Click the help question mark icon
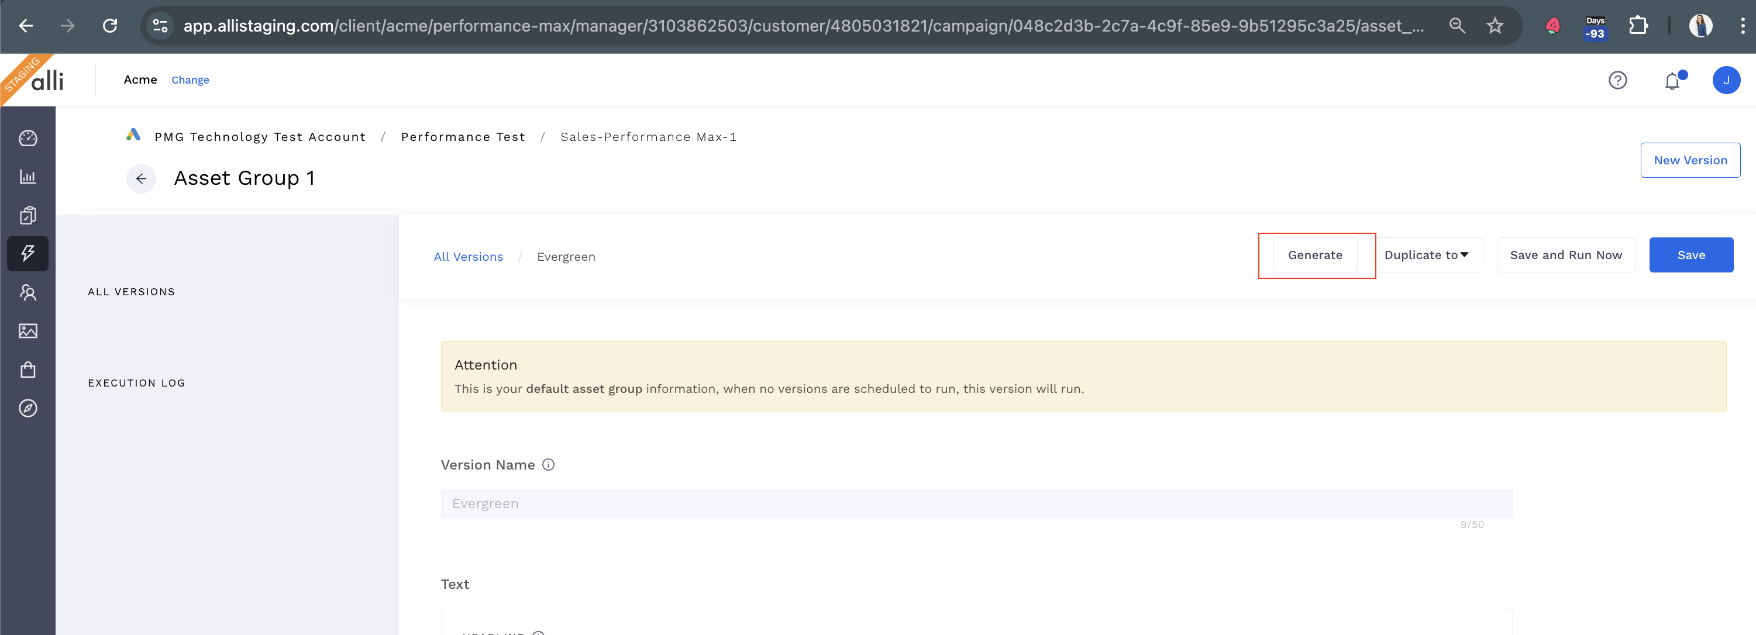Screen dimensions: 1756x635 (x=1617, y=80)
